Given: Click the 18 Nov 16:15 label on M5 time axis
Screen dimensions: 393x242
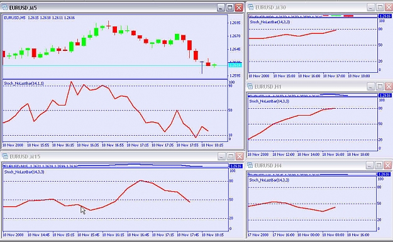Looking at the screenshot, I should [x=63, y=145].
